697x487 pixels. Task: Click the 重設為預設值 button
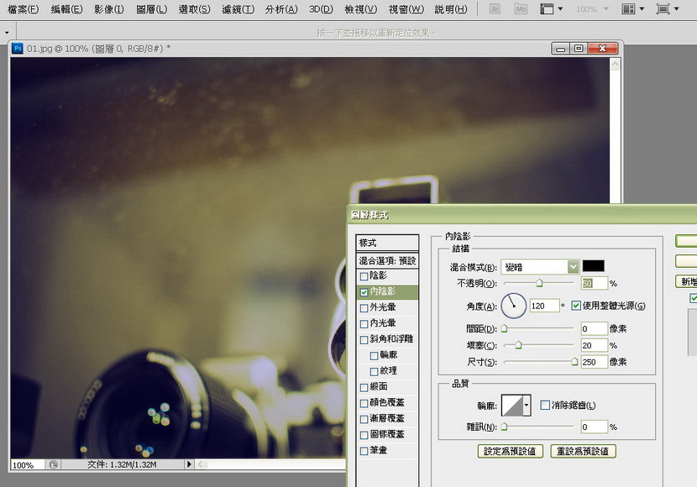(584, 451)
